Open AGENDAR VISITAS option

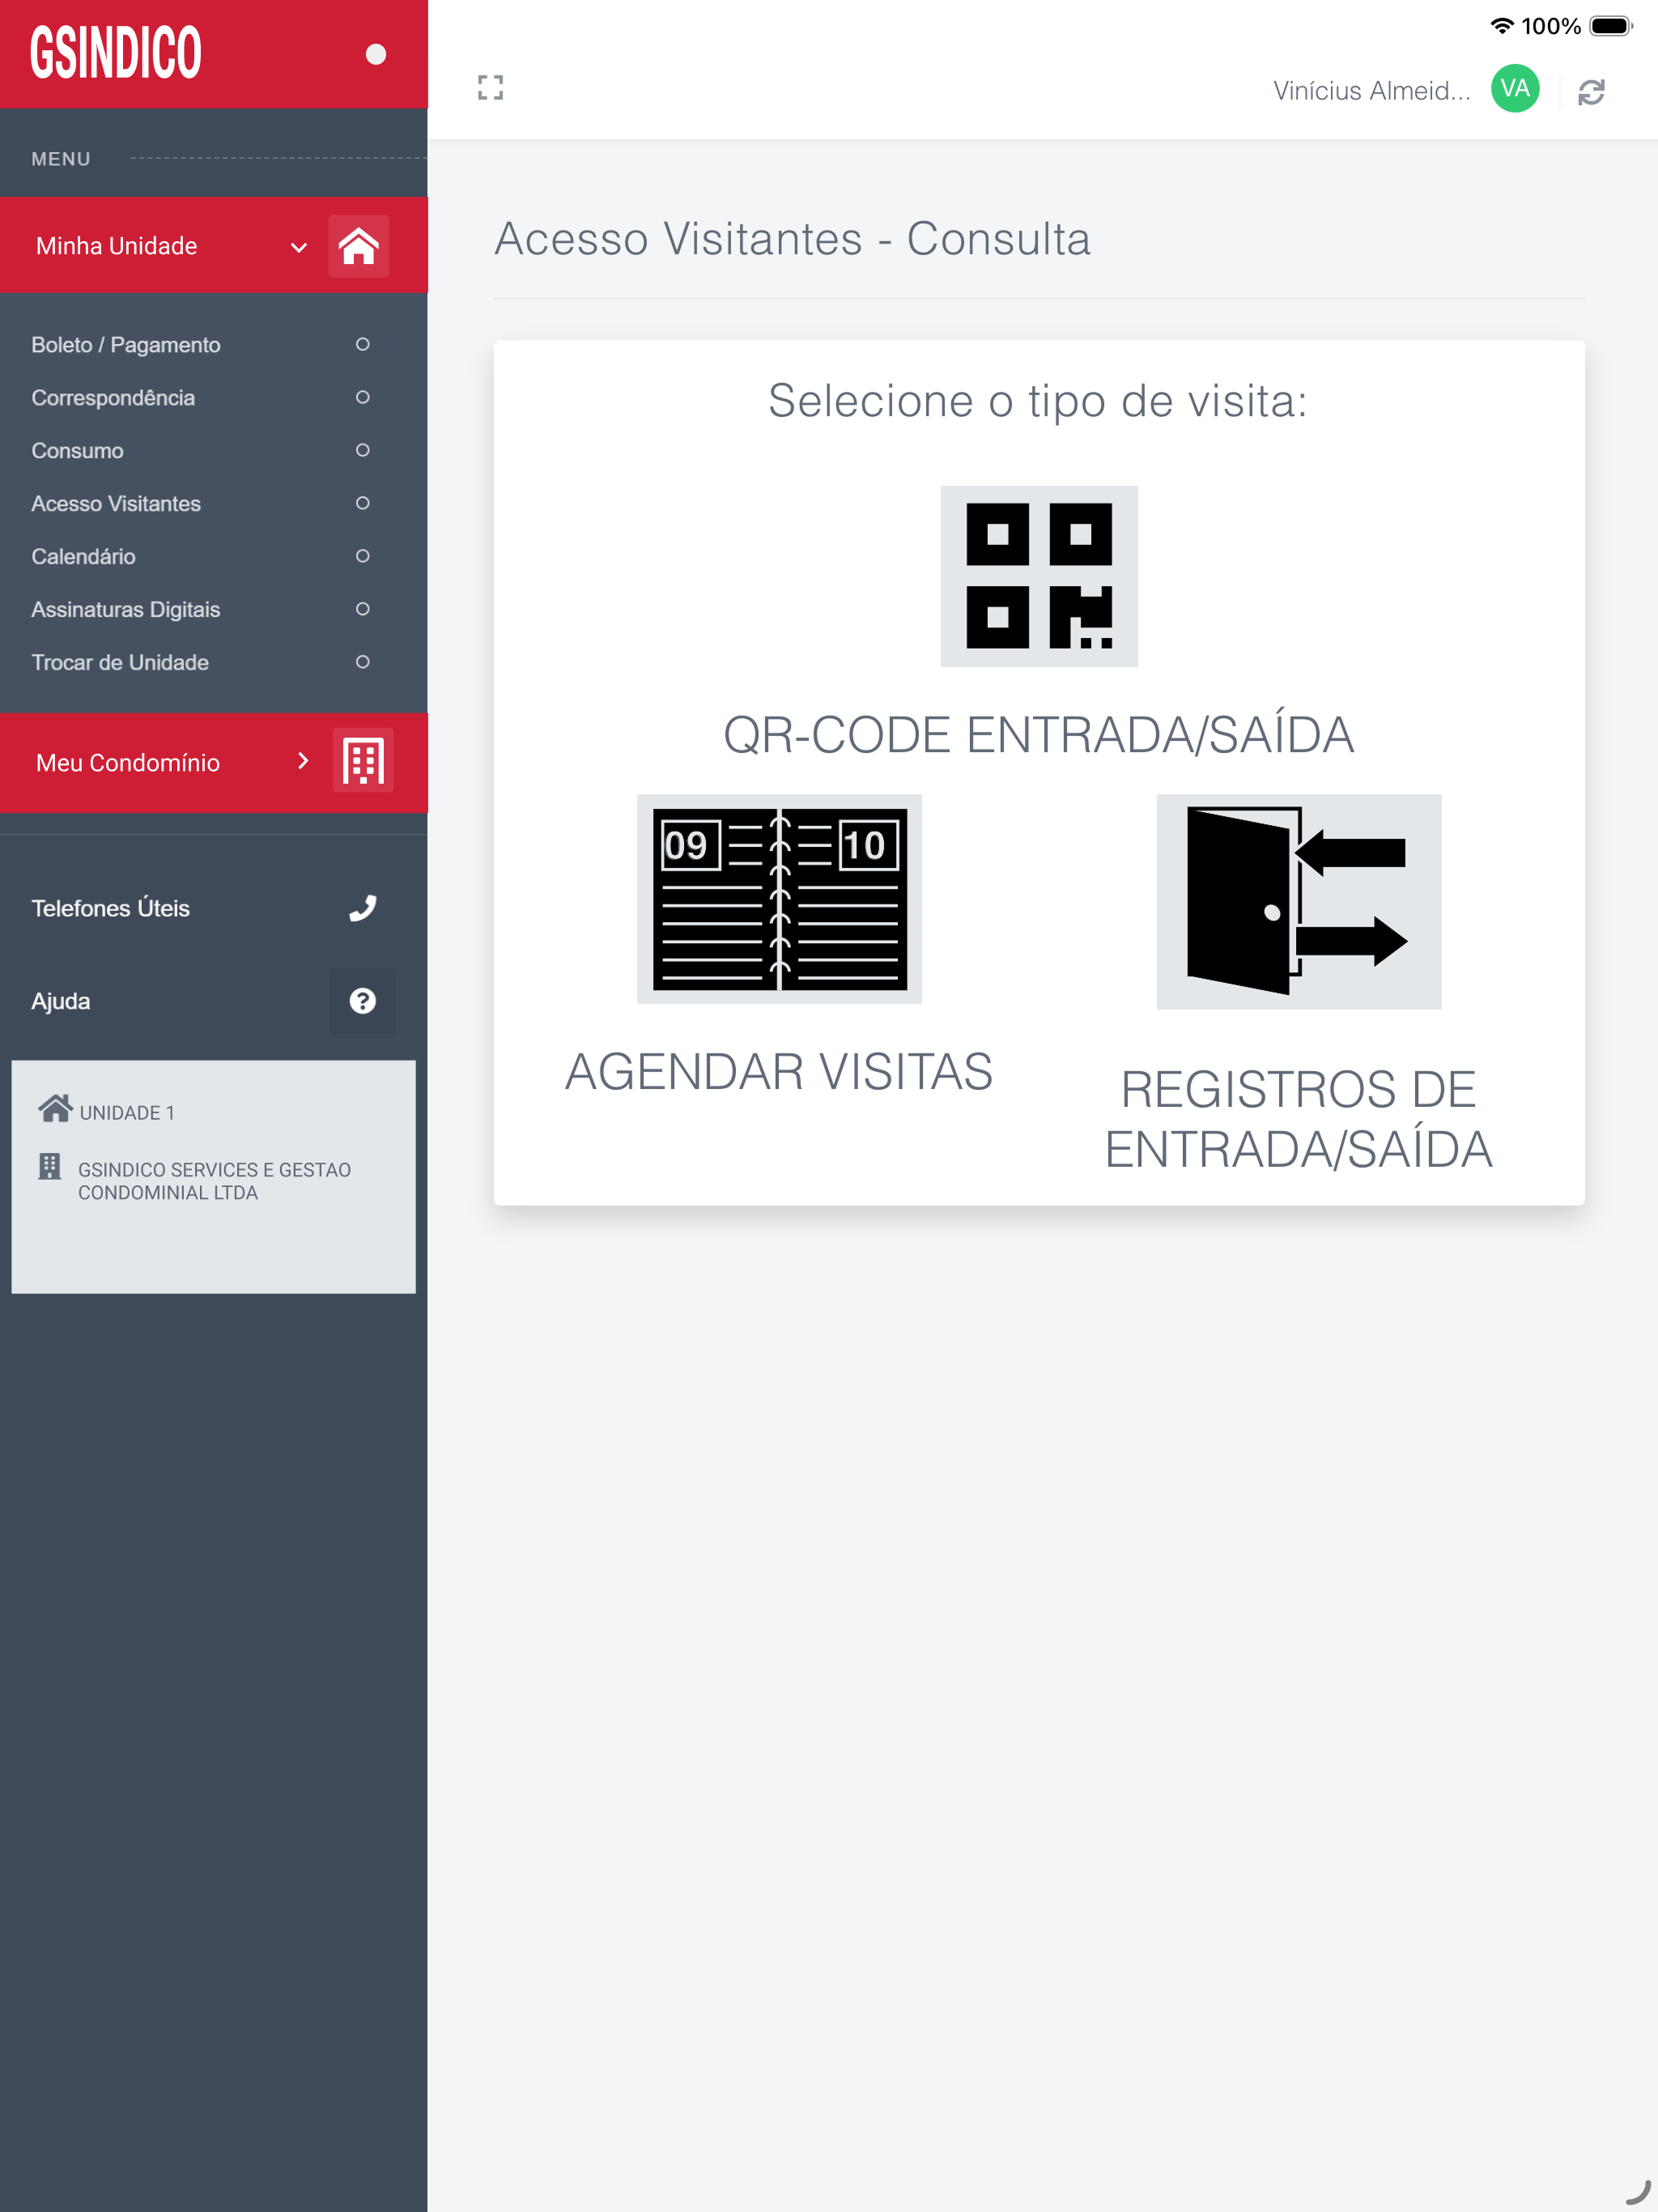pos(779,1072)
